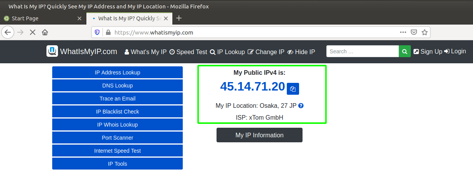Open the IP Whois Lookup button
This screenshot has width=473, height=196.
point(117,125)
